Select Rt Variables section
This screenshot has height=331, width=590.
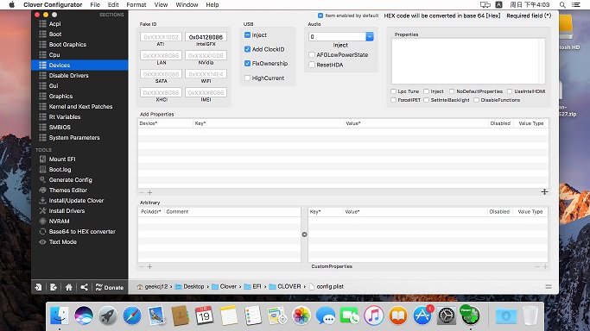(x=64, y=116)
